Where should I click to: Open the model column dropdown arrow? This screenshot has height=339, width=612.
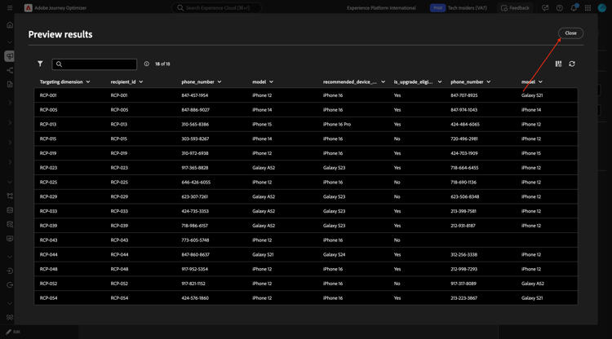coord(271,81)
